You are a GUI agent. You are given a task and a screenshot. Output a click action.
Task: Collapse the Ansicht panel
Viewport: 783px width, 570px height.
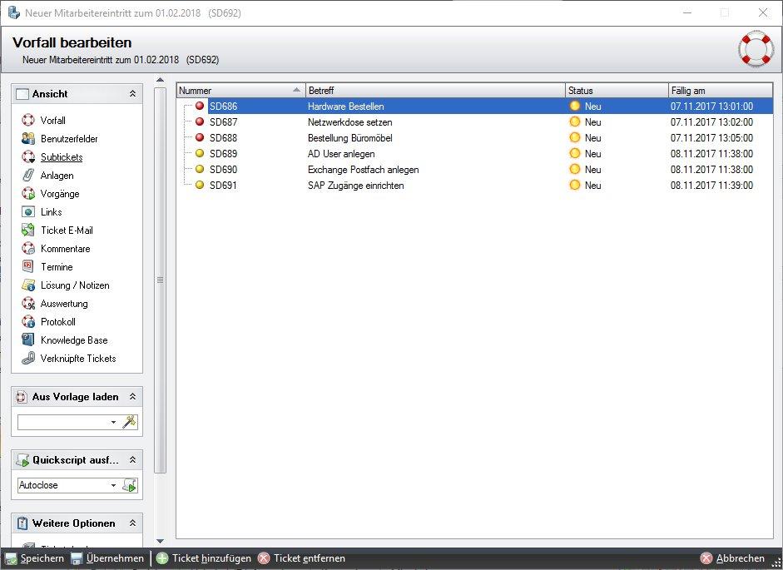pos(132,94)
